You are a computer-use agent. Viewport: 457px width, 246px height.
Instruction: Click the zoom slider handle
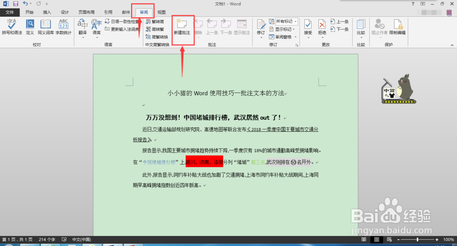[x=418, y=239]
